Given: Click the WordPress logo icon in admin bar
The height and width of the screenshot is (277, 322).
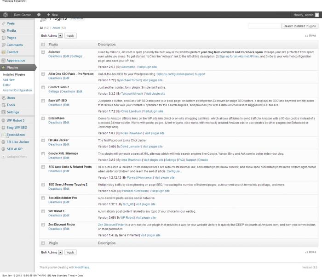Looking at the screenshot, I should coord(6,15).
